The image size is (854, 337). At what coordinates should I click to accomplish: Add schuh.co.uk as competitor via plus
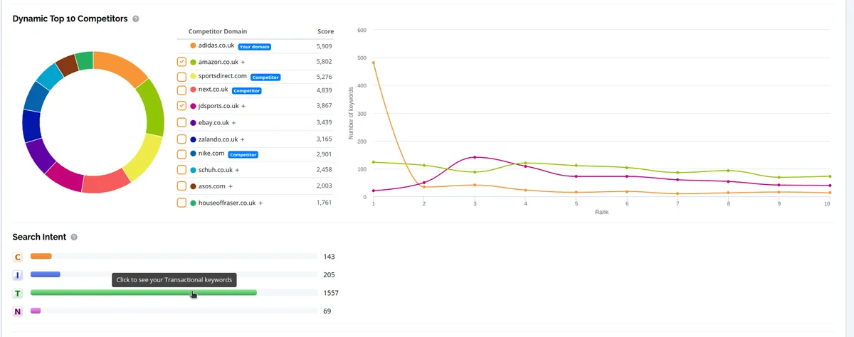pyautogui.click(x=236, y=171)
